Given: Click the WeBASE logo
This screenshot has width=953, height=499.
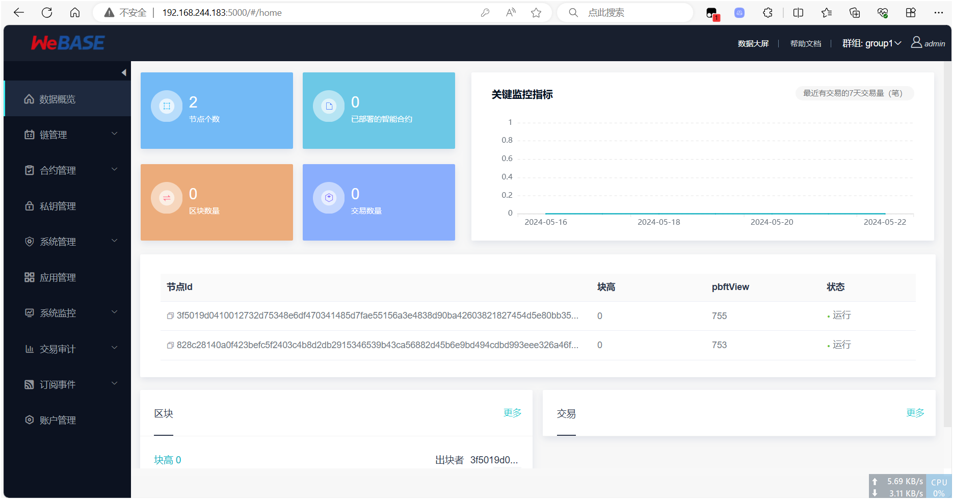Looking at the screenshot, I should point(67,43).
